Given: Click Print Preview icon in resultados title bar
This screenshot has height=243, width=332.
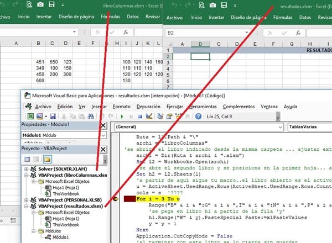Looking at the screenshot, I should (x=202, y=6).
